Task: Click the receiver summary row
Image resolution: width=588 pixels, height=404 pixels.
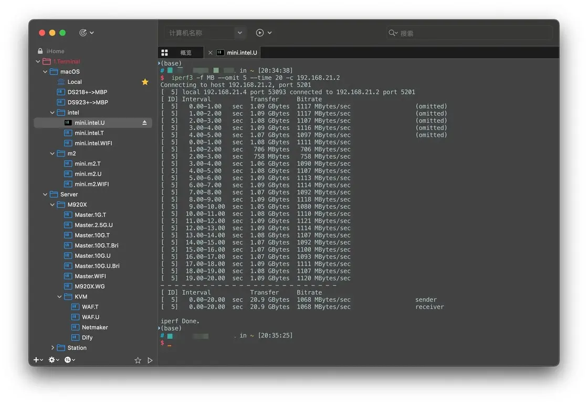Action: [x=302, y=307]
